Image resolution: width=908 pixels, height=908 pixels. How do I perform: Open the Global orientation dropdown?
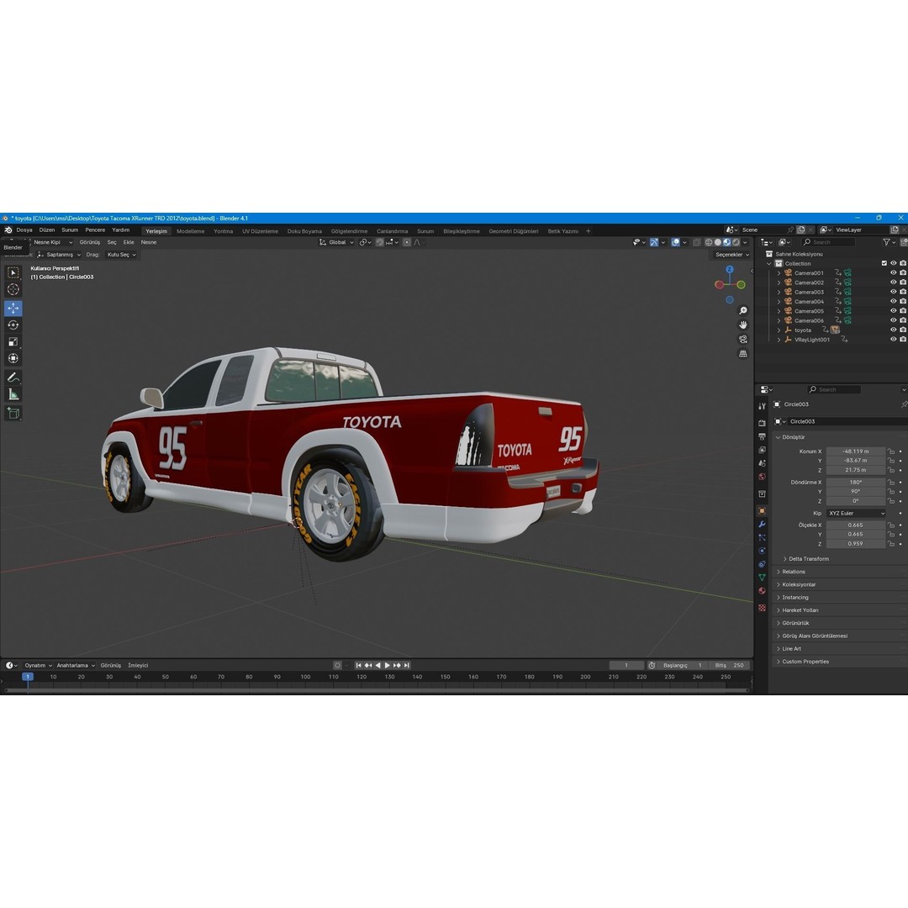point(336,243)
